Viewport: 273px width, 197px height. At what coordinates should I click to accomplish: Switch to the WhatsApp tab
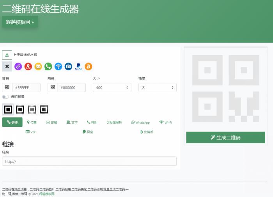click(x=140, y=122)
